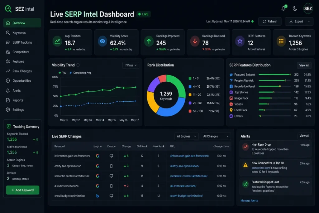Click the SEZ Intel magnifier logo
This screenshot has width=319, height=213.
(8, 9)
